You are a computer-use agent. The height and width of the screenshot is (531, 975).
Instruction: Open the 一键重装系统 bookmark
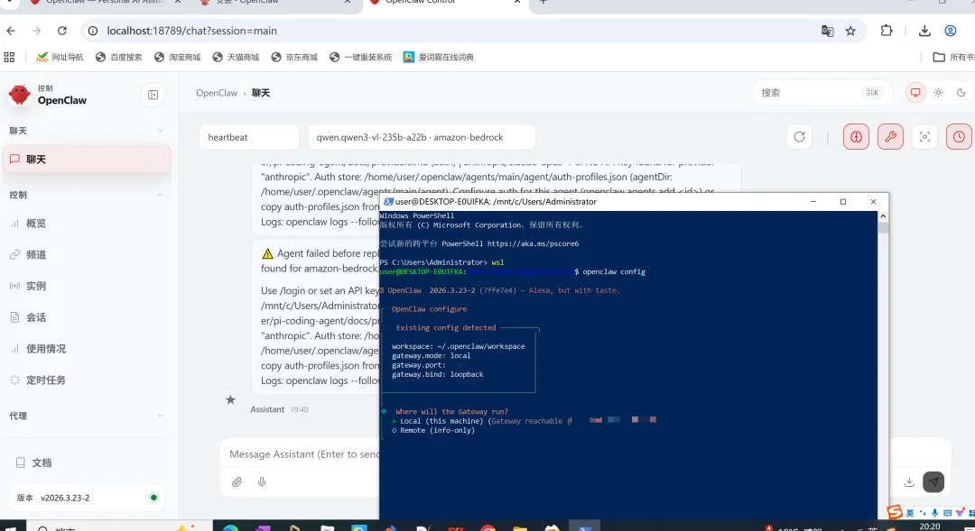(x=360, y=57)
